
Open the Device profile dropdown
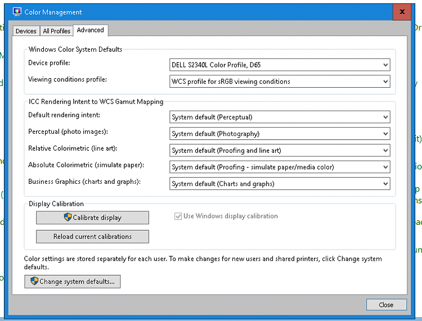click(x=280, y=65)
